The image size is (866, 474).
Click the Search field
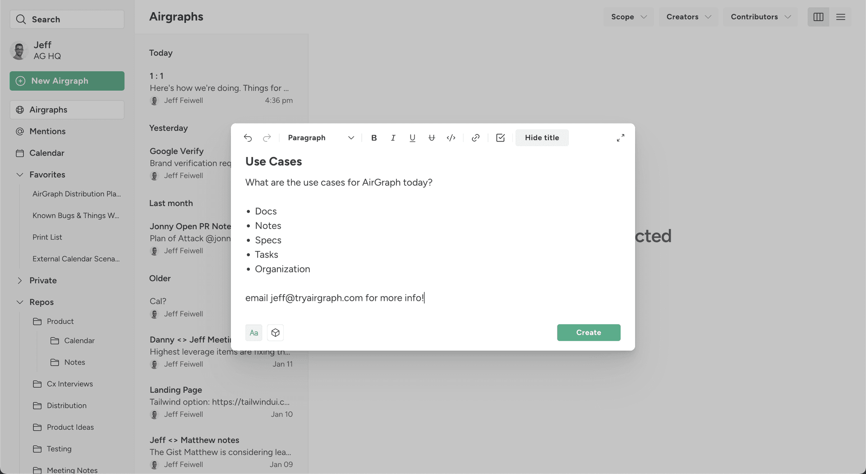tap(67, 19)
